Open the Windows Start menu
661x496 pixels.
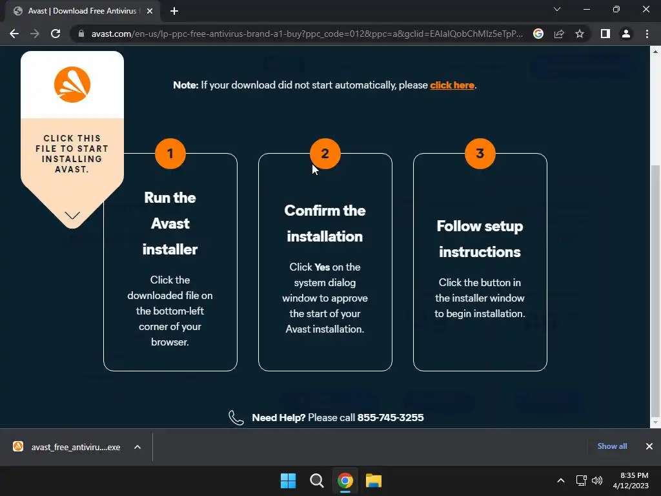pyautogui.click(x=289, y=480)
